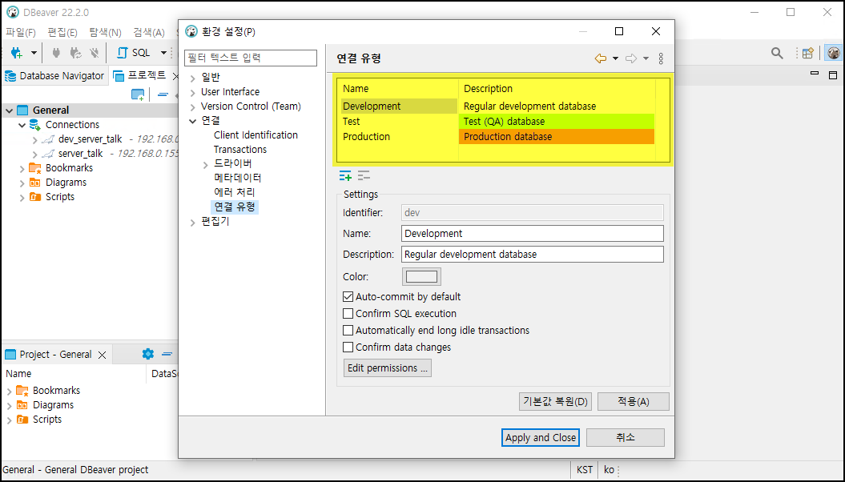Screen dimensions: 845x482
Task: Click the Reconnect plug icon in toolbar
Action: [x=75, y=53]
